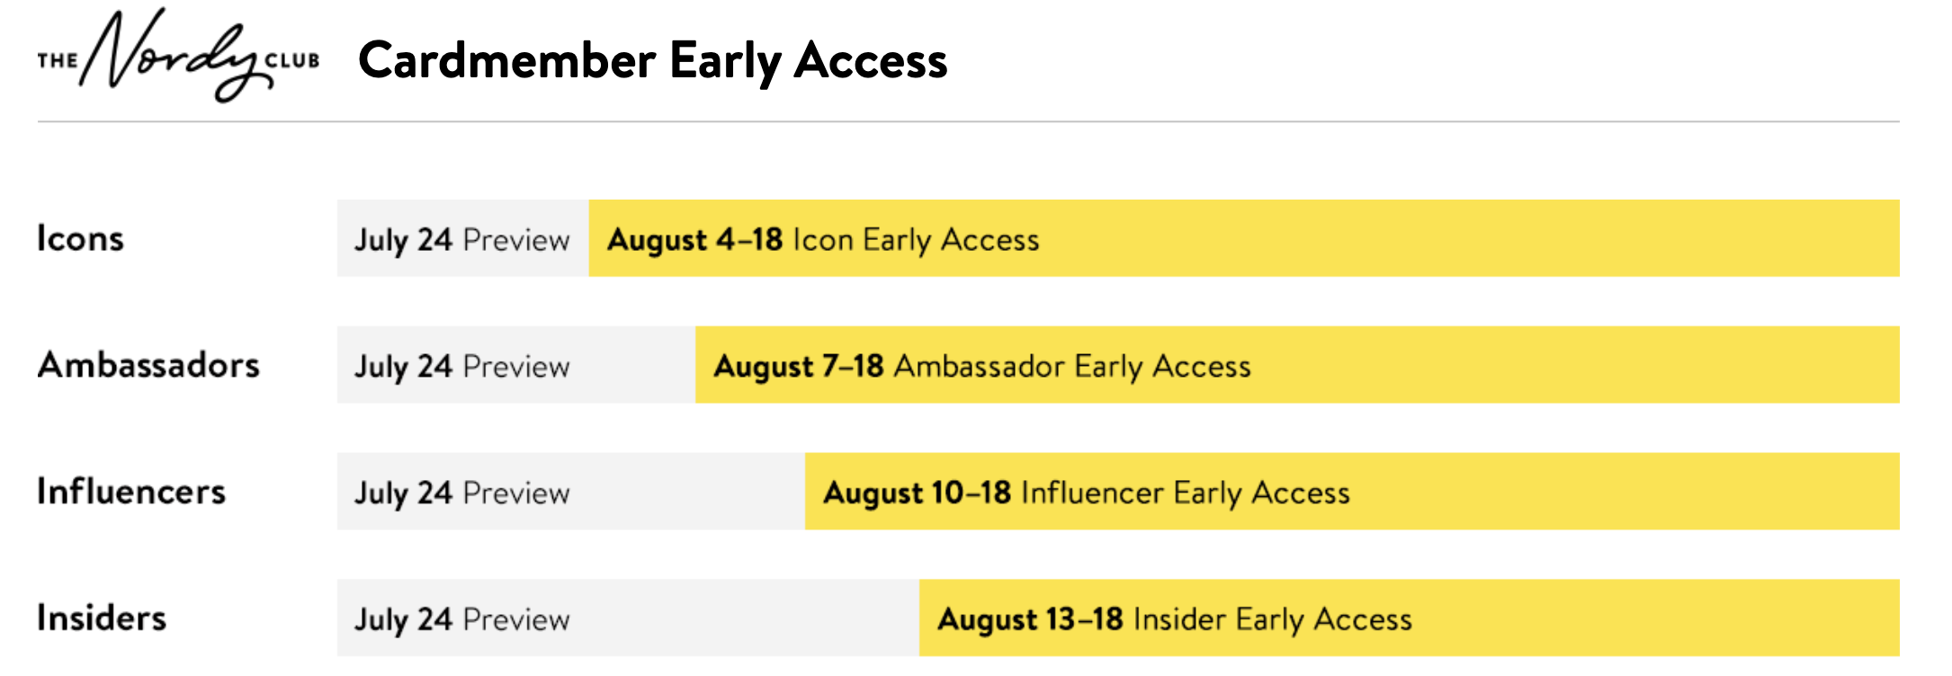Click August 7–18 Ambassador Early Access bar
1952x676 pixels.
click(x=1297, y=365)
